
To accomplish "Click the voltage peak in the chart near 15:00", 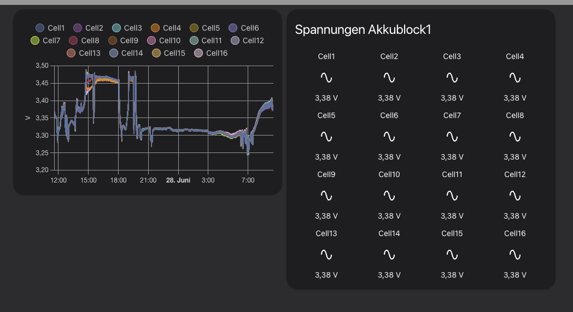I will coord(87,72).
